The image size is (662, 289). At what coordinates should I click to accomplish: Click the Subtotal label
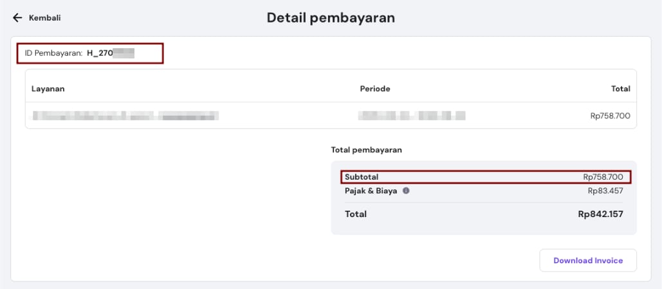(x=362, y=177)
